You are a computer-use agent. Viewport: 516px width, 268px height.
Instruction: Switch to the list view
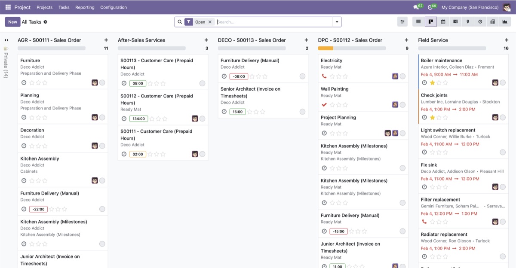point(418,22)
